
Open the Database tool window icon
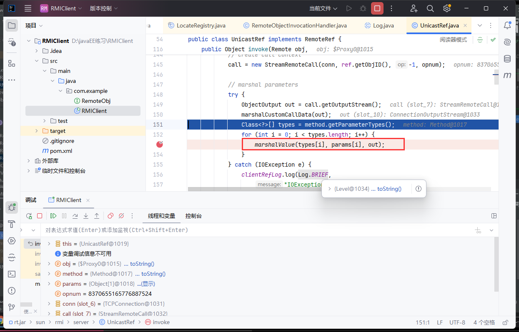click(x=507, y=59)
